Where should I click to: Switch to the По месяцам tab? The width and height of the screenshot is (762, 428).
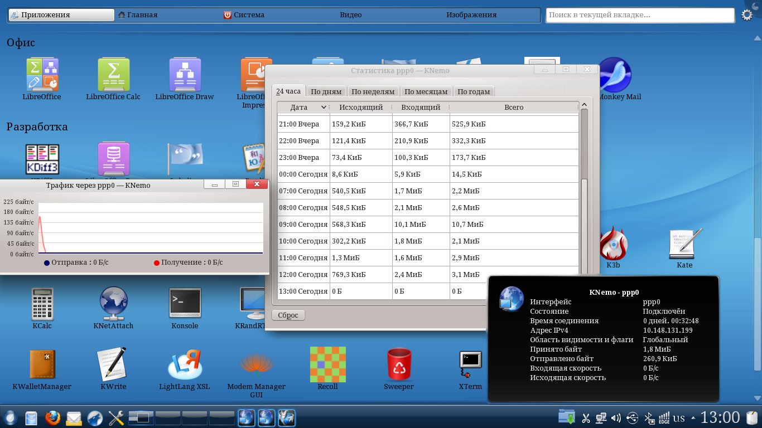(x=426, y=91)
